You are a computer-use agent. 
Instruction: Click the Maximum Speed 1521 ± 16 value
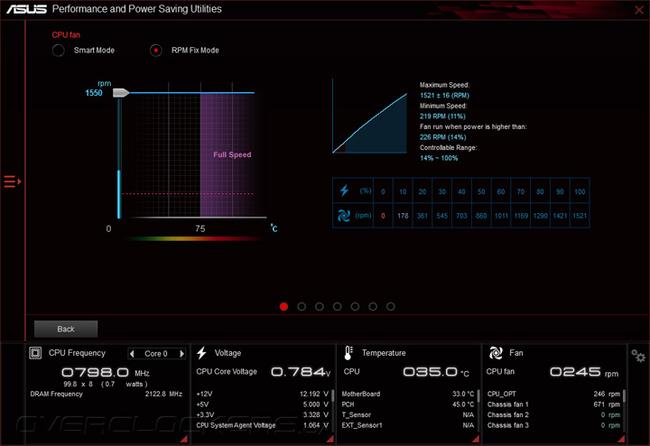click(x=444, y=96)
